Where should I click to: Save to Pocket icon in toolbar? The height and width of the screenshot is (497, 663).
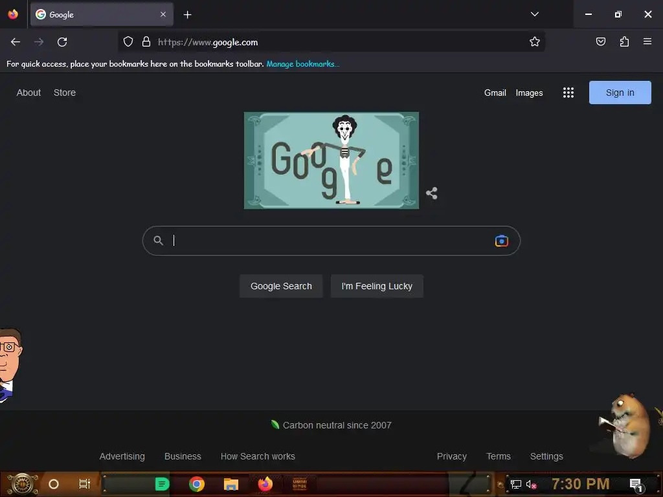(x=600, y=42)
